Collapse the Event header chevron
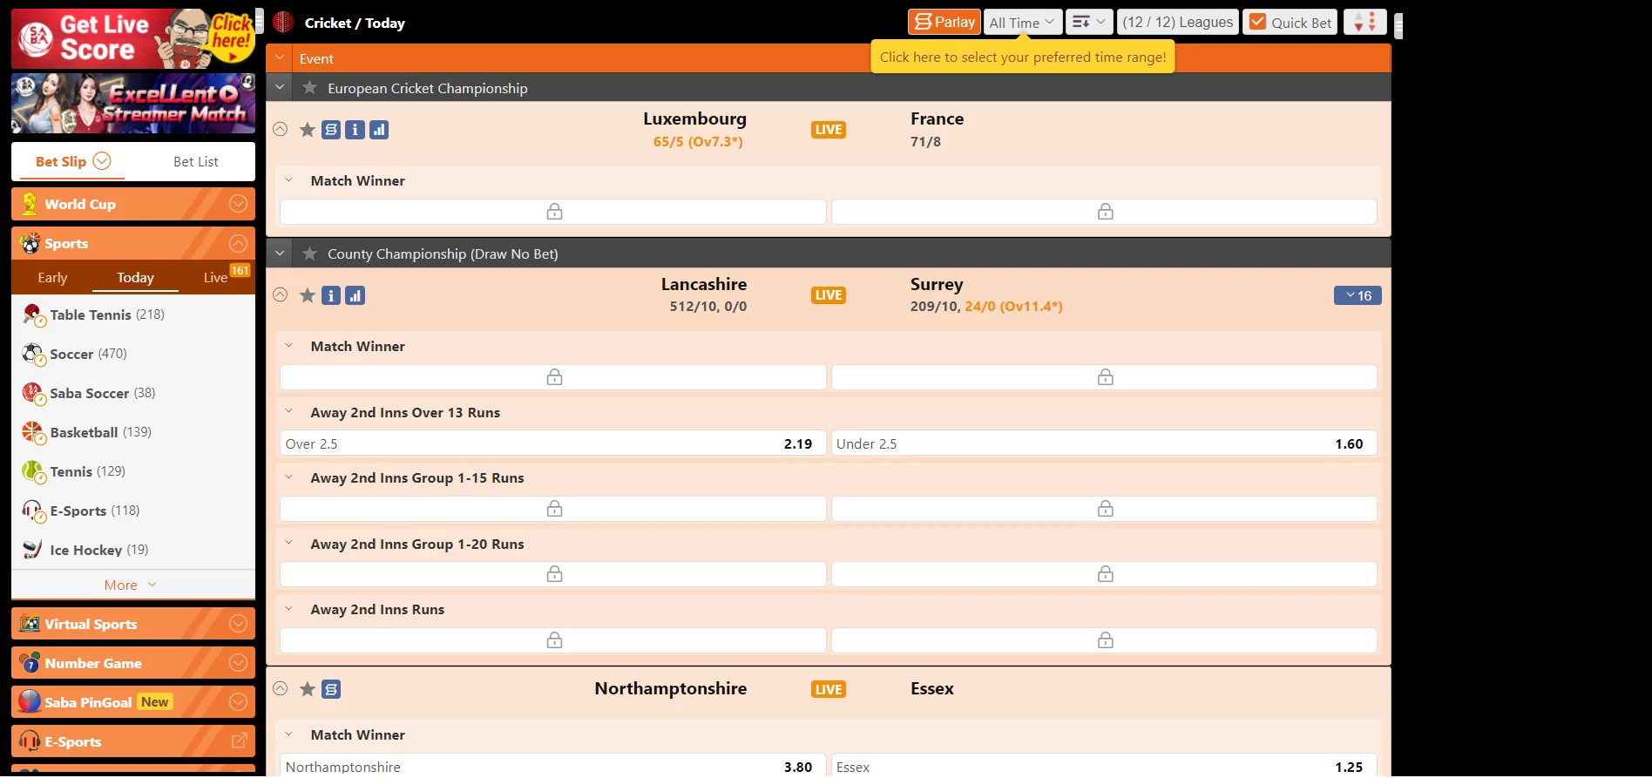 (x=280, y=58)
